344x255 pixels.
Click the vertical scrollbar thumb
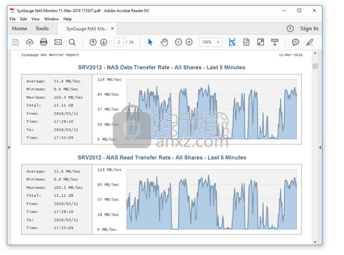pos(315,66)
